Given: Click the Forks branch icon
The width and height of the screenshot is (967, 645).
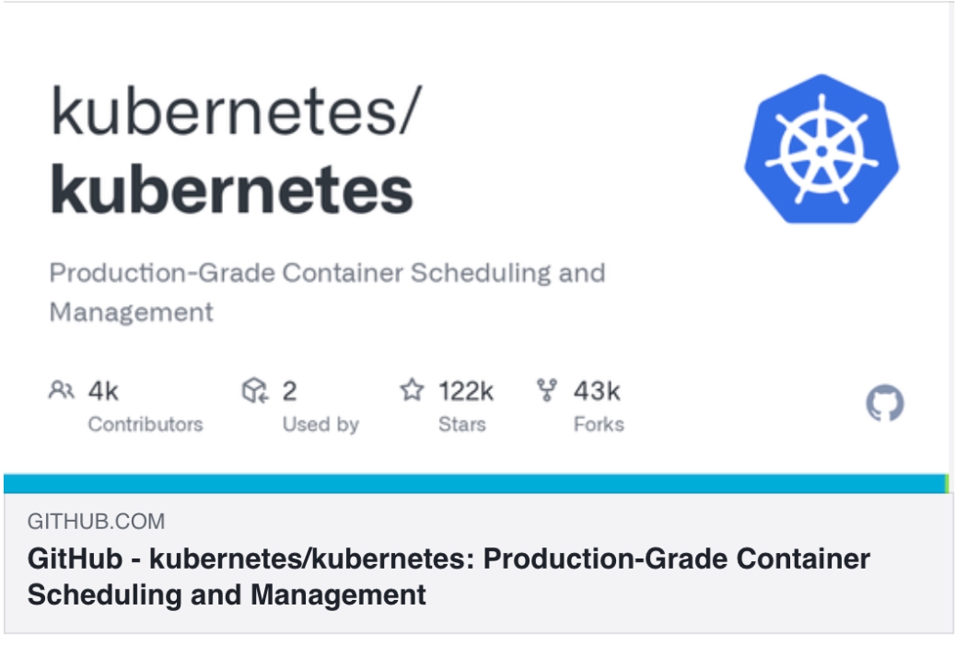Looking at the screenshot, I should point(547,390).
